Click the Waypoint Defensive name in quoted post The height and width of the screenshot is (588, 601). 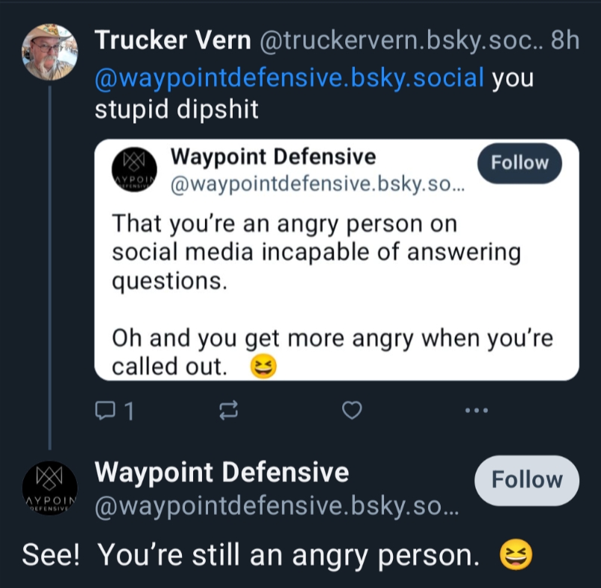pos(273,157)
